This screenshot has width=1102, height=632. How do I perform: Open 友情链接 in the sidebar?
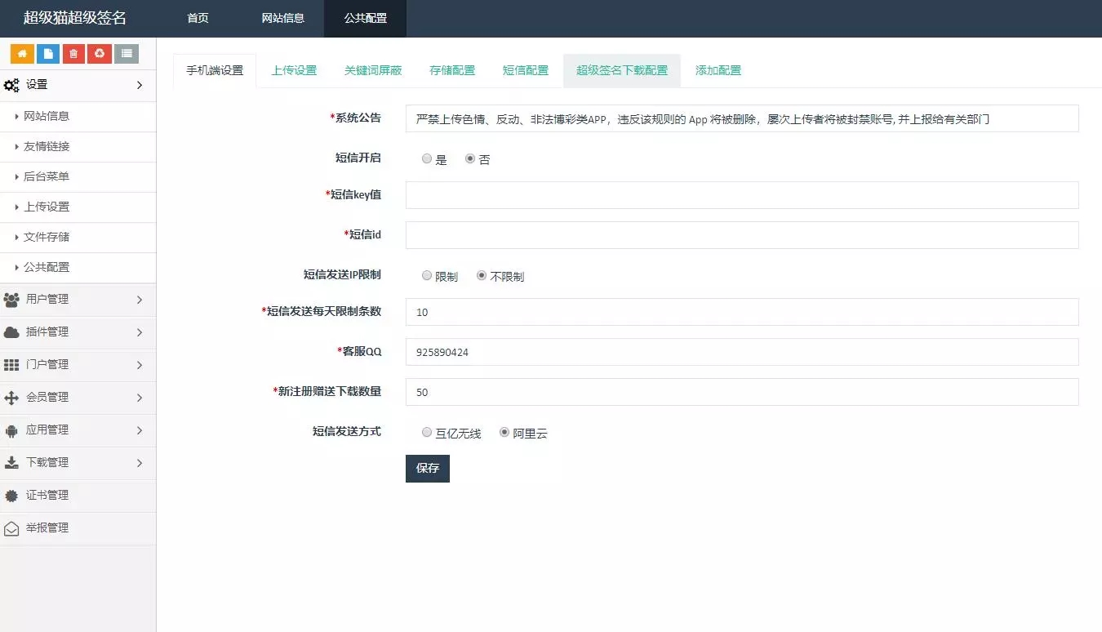[x=47, y=146]
